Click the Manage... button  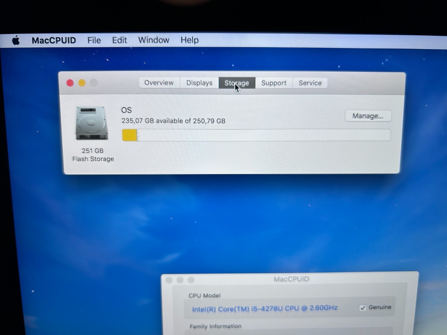[368, 116]
